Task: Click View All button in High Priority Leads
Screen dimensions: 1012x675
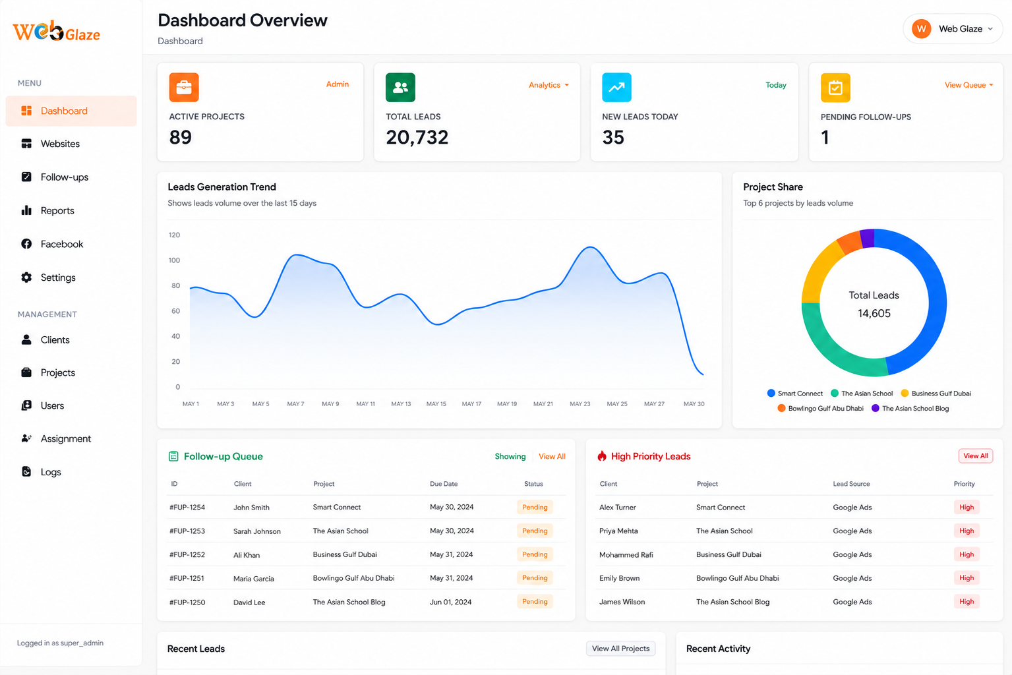Action: click(976, 456)
